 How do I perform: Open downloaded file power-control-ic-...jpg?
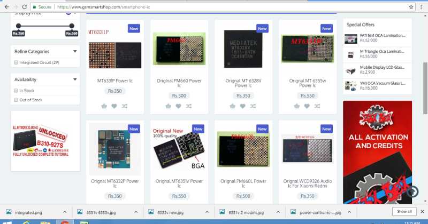320,213
